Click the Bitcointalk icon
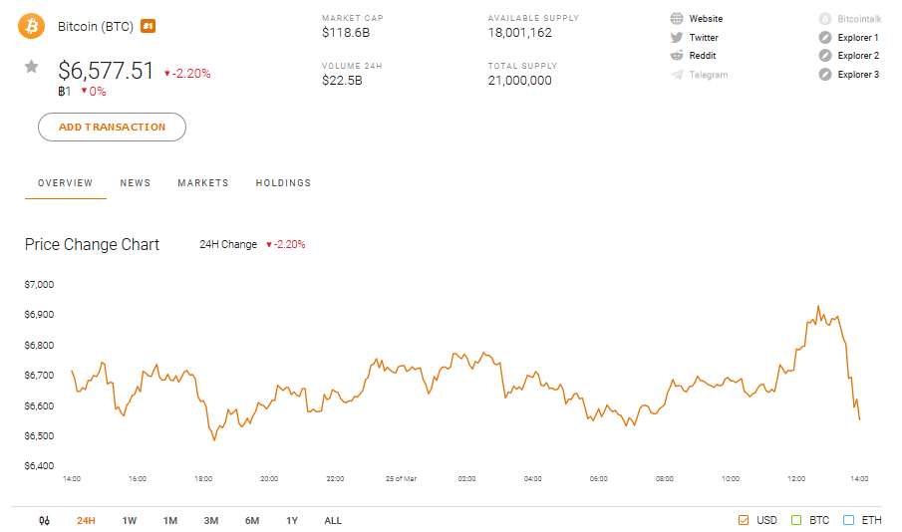Image resolution: width=902 pixels, height=532 pixels. (825, 18)
